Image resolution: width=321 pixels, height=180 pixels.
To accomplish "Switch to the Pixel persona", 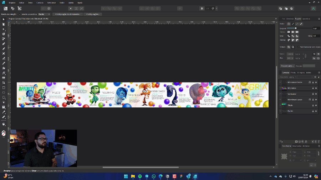I will (13, 9).
